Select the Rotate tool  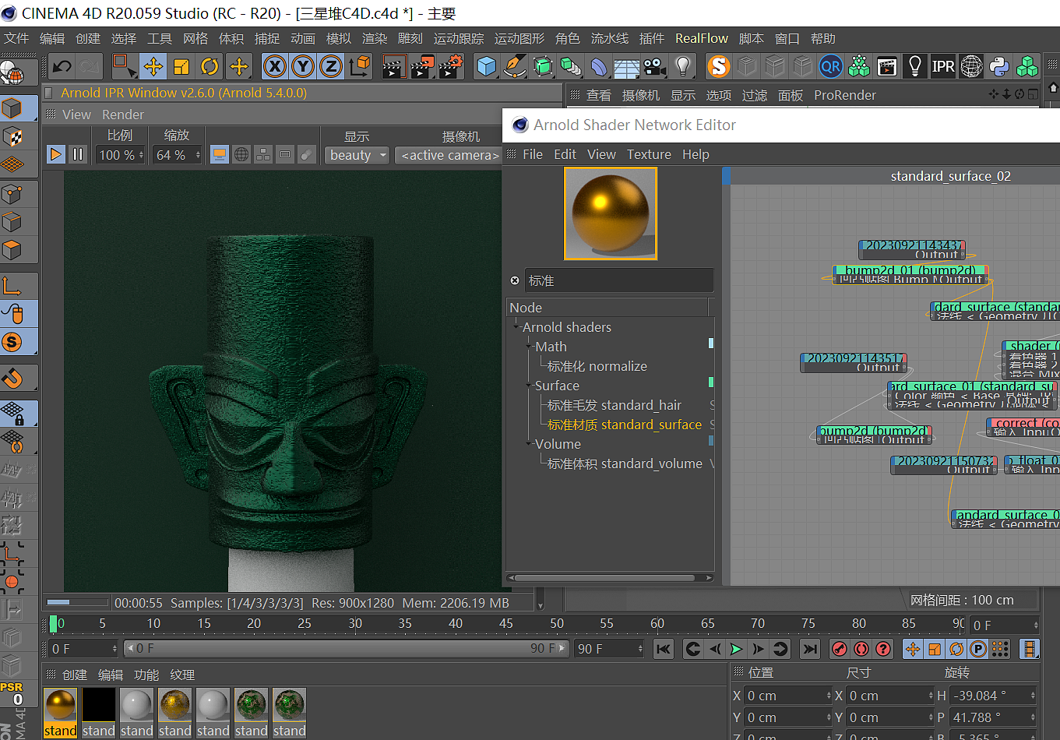pyautogui.click(x=210, y=67)
